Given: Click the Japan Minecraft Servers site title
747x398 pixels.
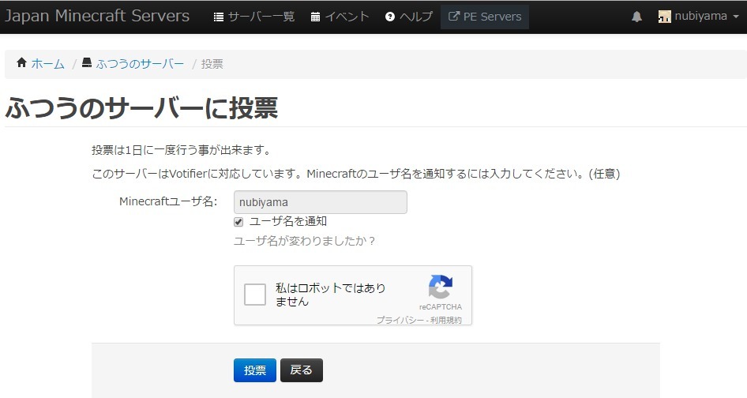Looking at the screenshot, I should pyautogui.click(x=97, y=17).
